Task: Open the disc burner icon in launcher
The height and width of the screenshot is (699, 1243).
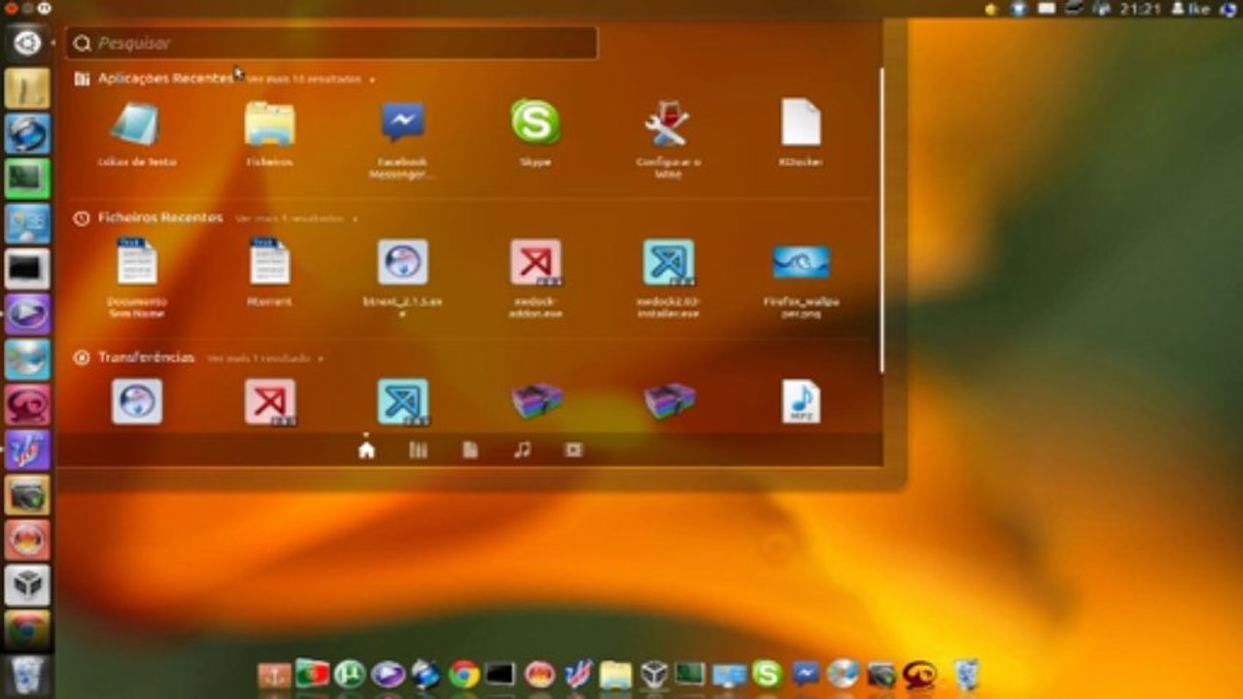Action: [x=27, y=359]
